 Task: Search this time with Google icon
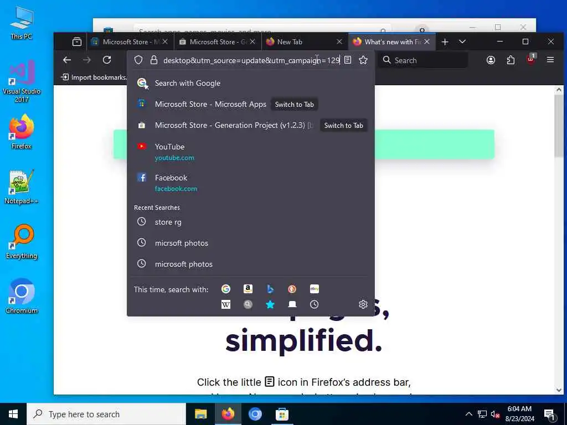[226, 289]
